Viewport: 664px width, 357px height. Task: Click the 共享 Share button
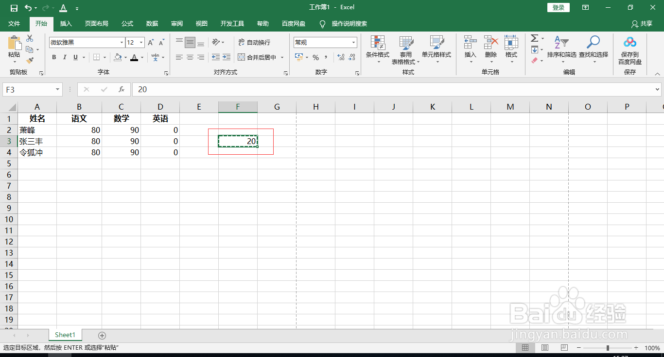tap(642, 24)
